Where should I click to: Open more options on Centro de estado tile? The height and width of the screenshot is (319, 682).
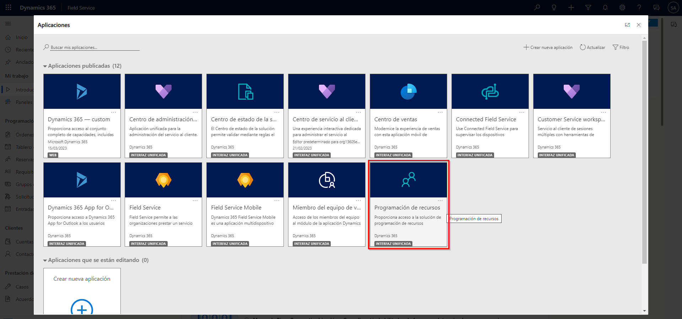click(x=277, y=112)
